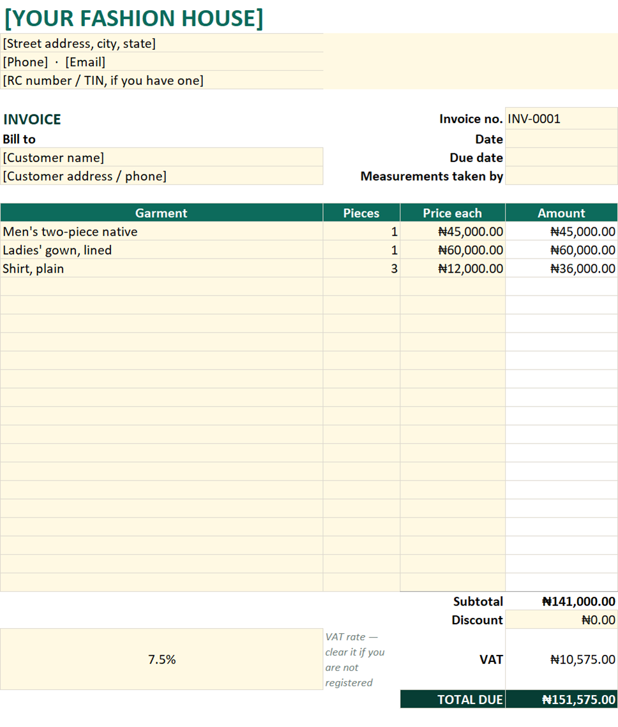Click the Garment column header
The height and width of the screenshot is (727, 618).
click(x=162, y=213)
